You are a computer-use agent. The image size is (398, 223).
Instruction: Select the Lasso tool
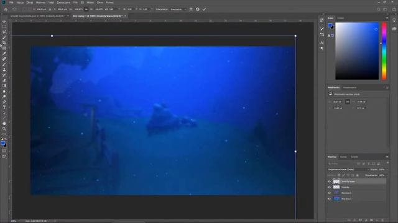[4, 32]
